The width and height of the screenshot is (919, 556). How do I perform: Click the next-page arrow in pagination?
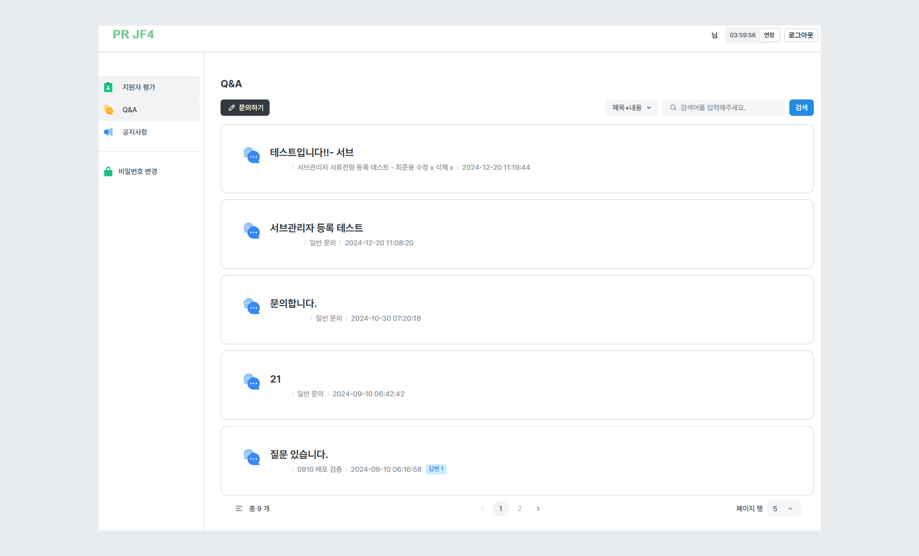click(x=538, y=508)
